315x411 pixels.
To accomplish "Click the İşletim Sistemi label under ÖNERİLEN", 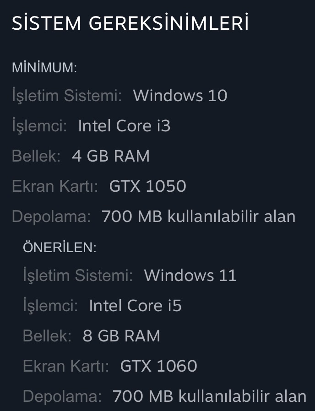I will 78,276.
